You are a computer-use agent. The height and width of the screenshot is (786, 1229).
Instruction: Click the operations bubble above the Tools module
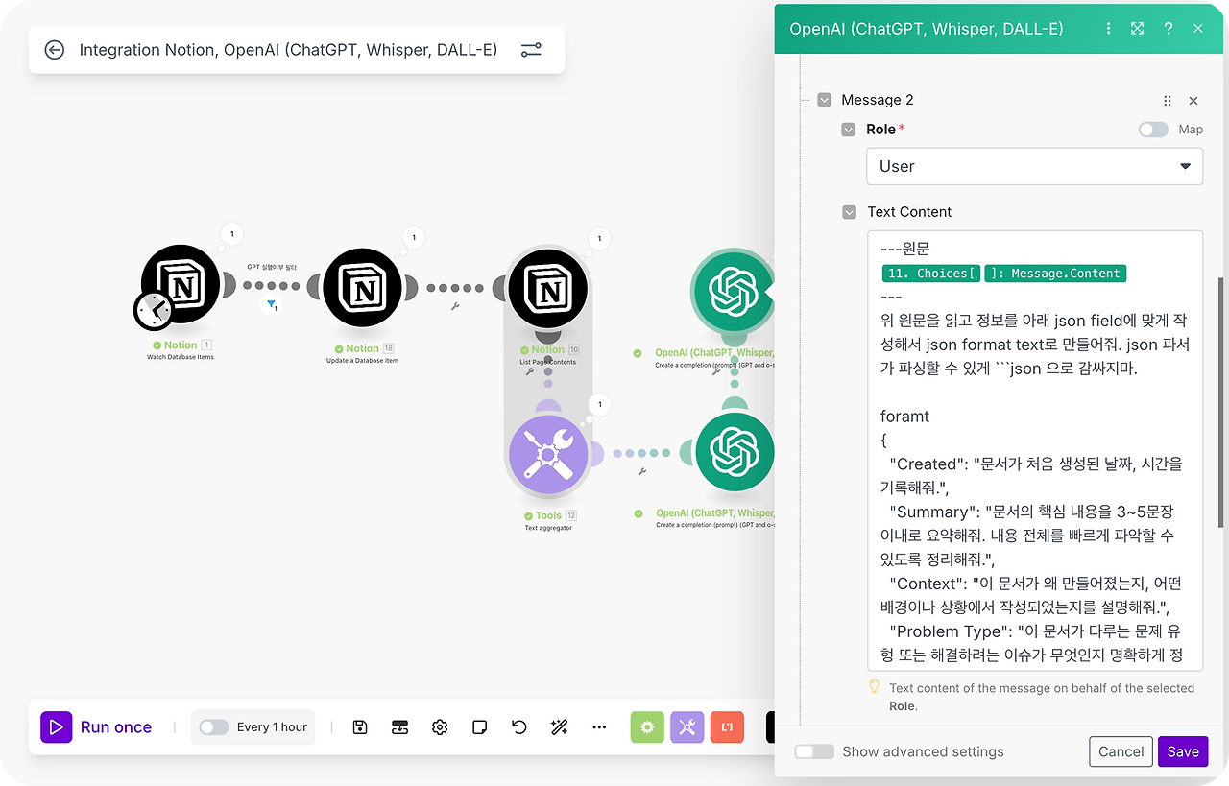click(600, 404)
